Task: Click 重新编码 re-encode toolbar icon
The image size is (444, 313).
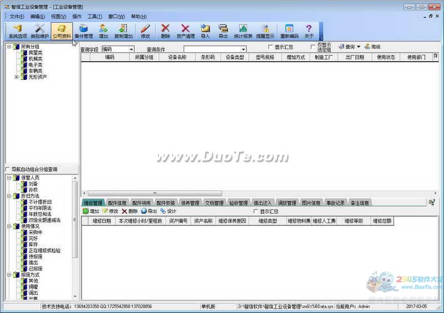Action: pyautogui.click(x=289, y=31)
